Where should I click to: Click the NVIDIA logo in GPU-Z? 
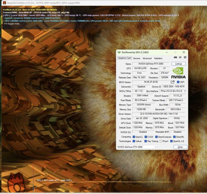[x=178, y=73]
